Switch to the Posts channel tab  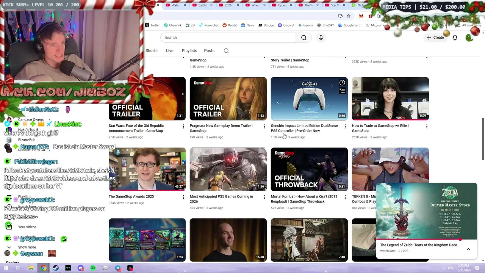tap(209, 51)
